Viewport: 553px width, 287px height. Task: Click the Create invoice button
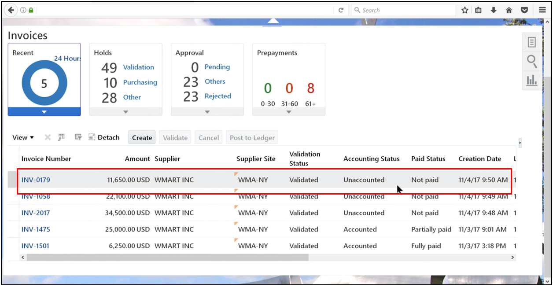[141, 137]
